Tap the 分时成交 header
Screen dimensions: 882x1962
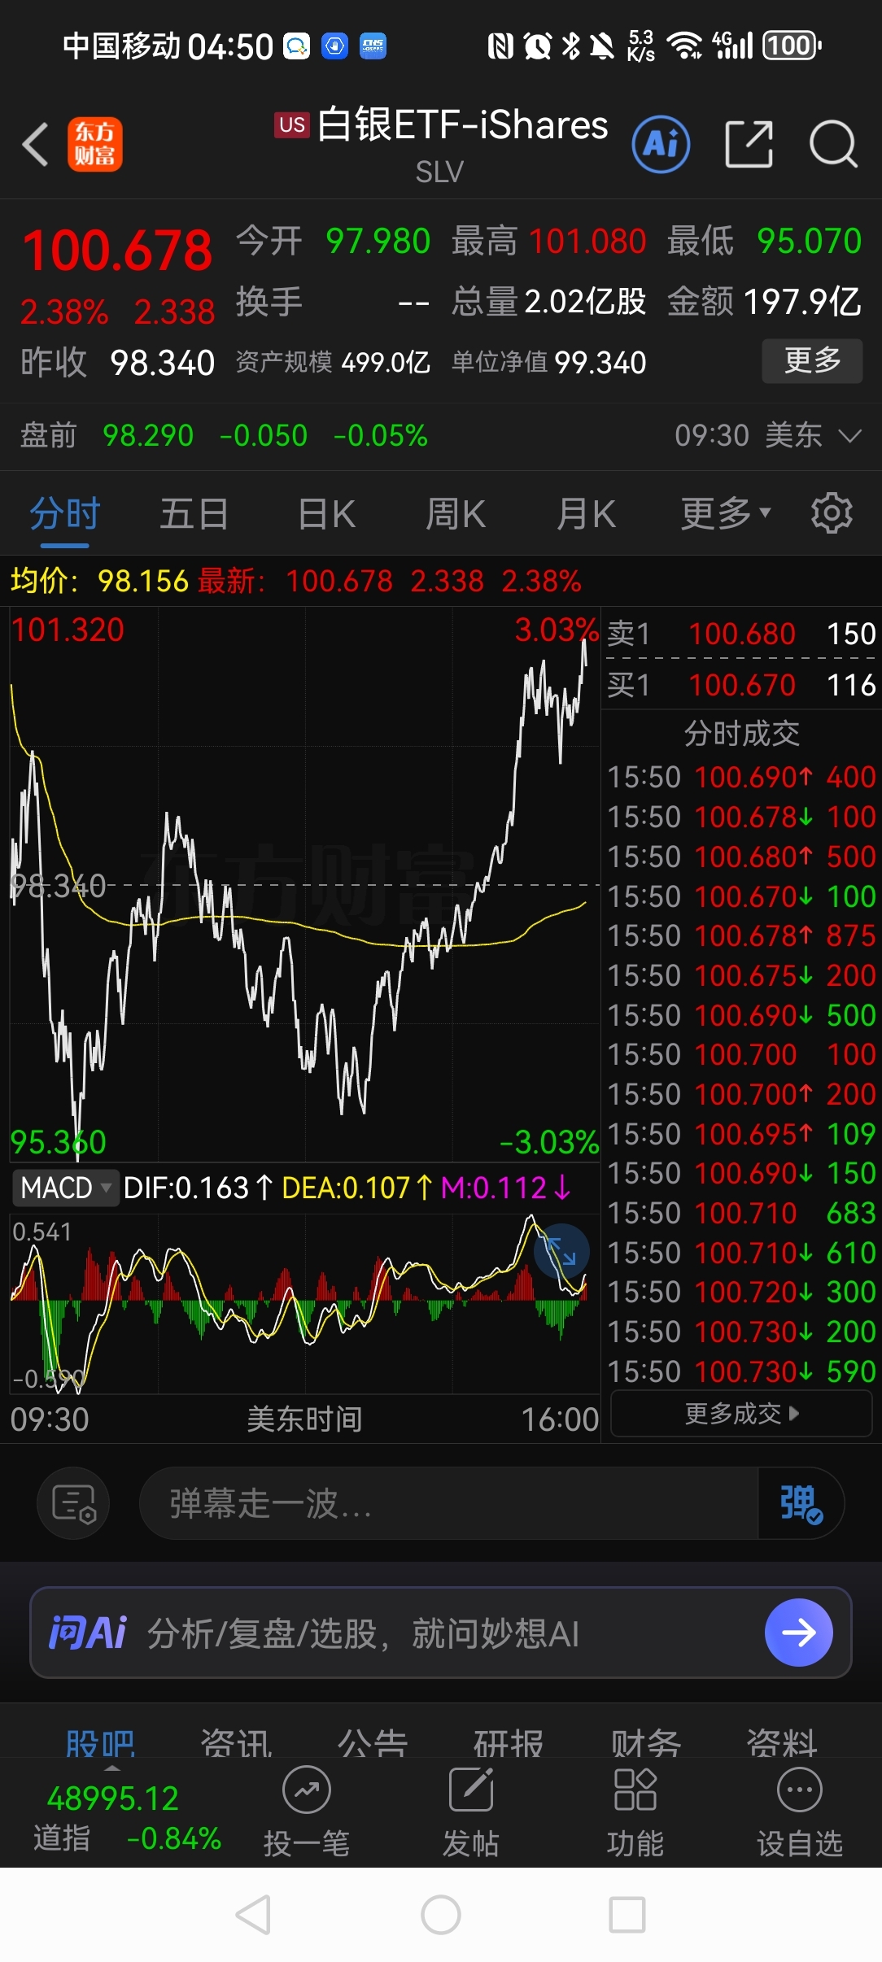point(741,733)
